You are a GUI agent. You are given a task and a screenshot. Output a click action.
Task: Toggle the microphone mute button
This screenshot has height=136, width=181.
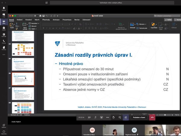pos(95,117)
